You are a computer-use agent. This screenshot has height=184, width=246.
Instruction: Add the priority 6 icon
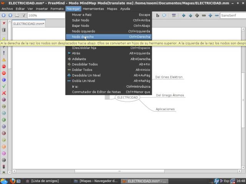pos(4,133)
